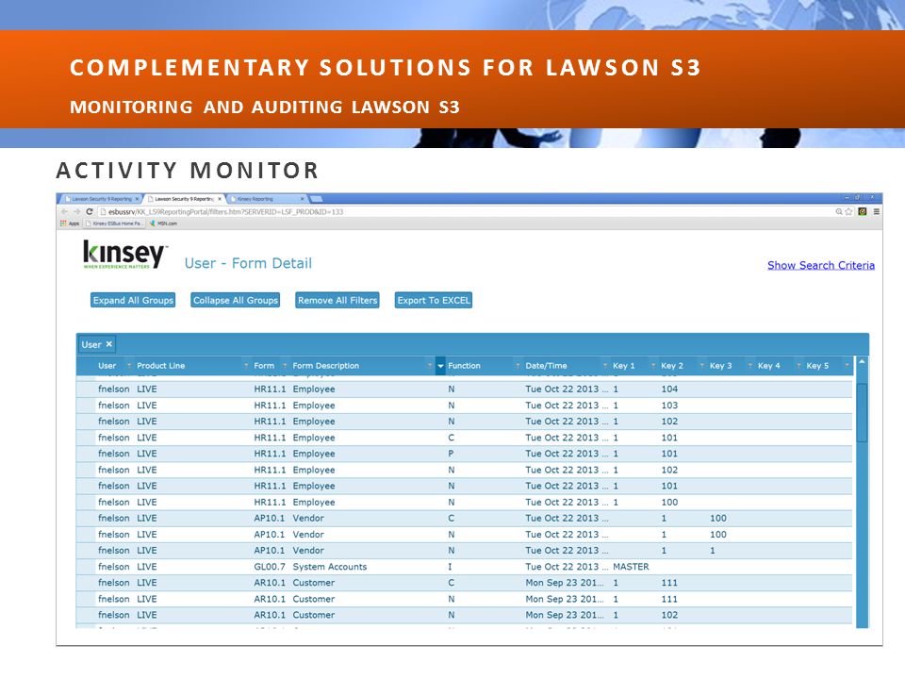
Task: Open Kinsey ESBus Home Page bookmark
Action: pyautogui.click(x=113, y=224)
